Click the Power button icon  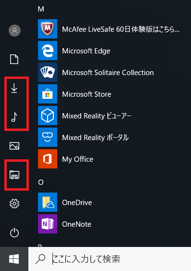[14, 232]
